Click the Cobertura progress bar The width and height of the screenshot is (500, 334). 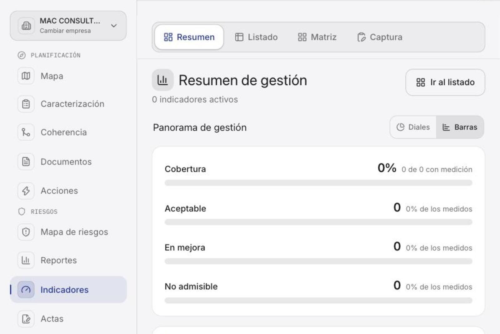click(x=318, y=183)
